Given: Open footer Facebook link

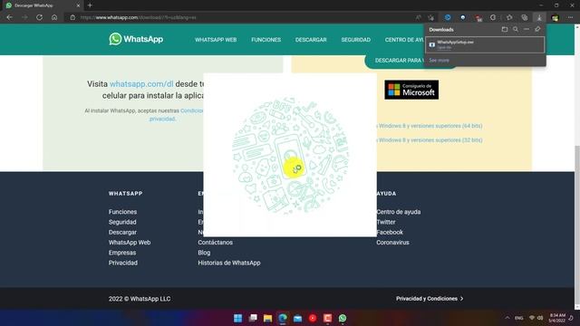Looking at the screenshot, I should pos(390,232).
